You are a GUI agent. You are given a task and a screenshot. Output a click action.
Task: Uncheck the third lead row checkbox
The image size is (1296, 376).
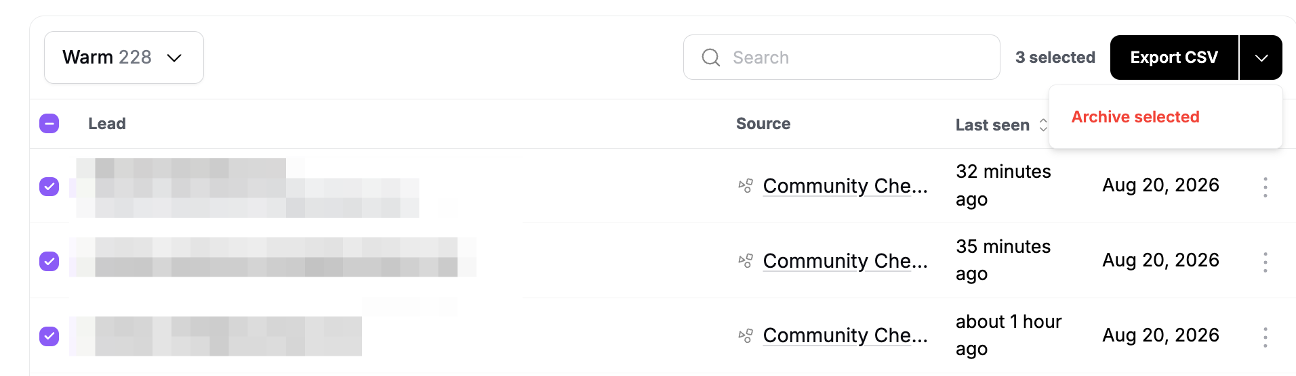pyautogui.click(x=49, y=336)
